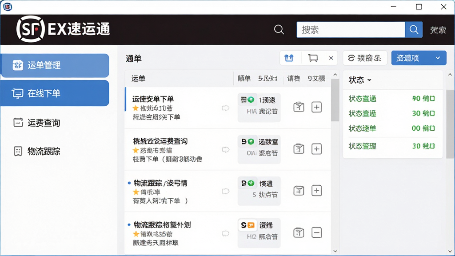Click the app icon in title bar

[x=8, y=7]
